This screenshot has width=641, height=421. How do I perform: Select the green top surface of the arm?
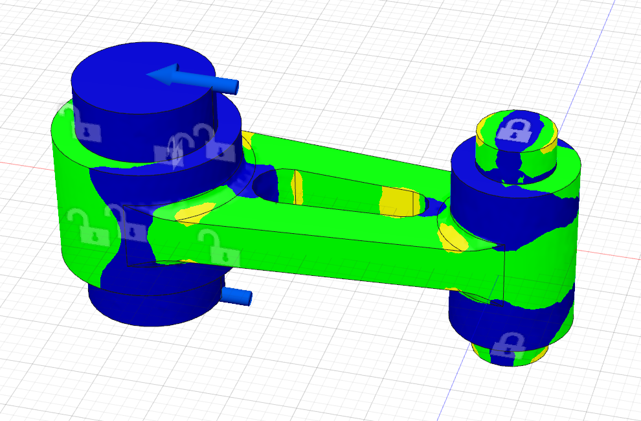click(x=343, y=162)
